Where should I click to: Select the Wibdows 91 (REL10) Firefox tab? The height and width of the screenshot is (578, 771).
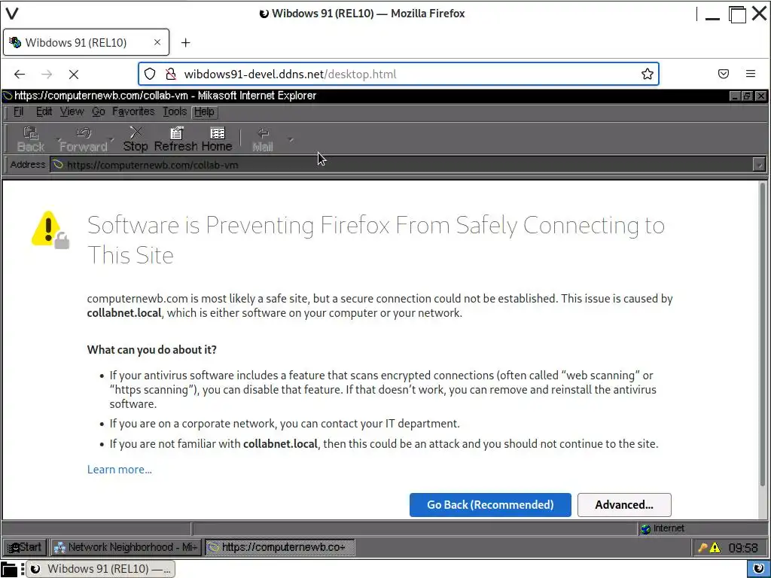pos(86,42)
